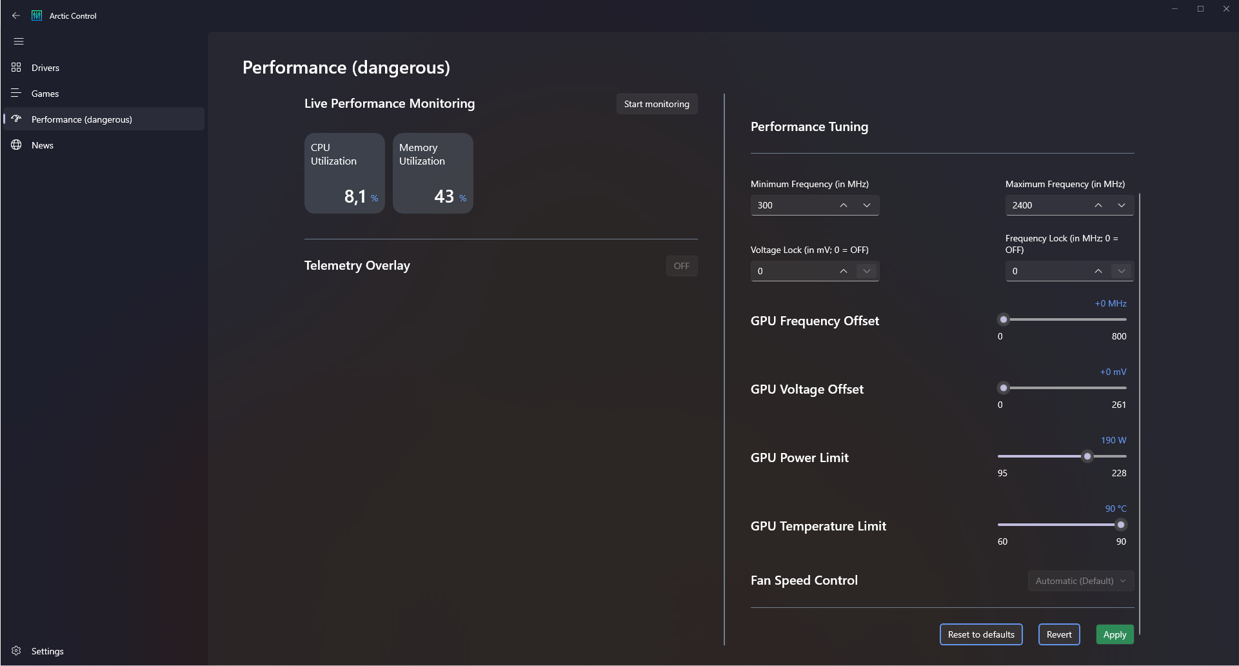Viewport: 1239px width, 666px height.
Task: Select Performance (dangerous) in sidebar
Action: pos(104,119)
